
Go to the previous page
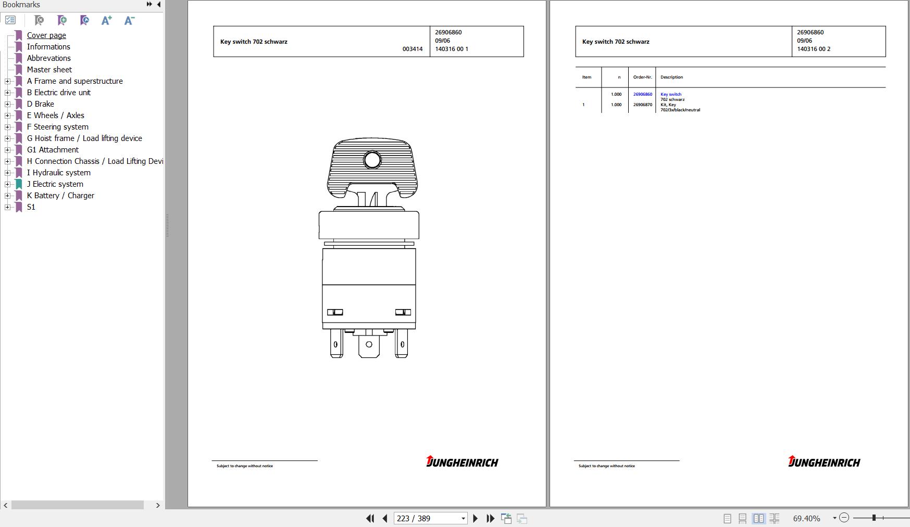[x=385, y=518]
